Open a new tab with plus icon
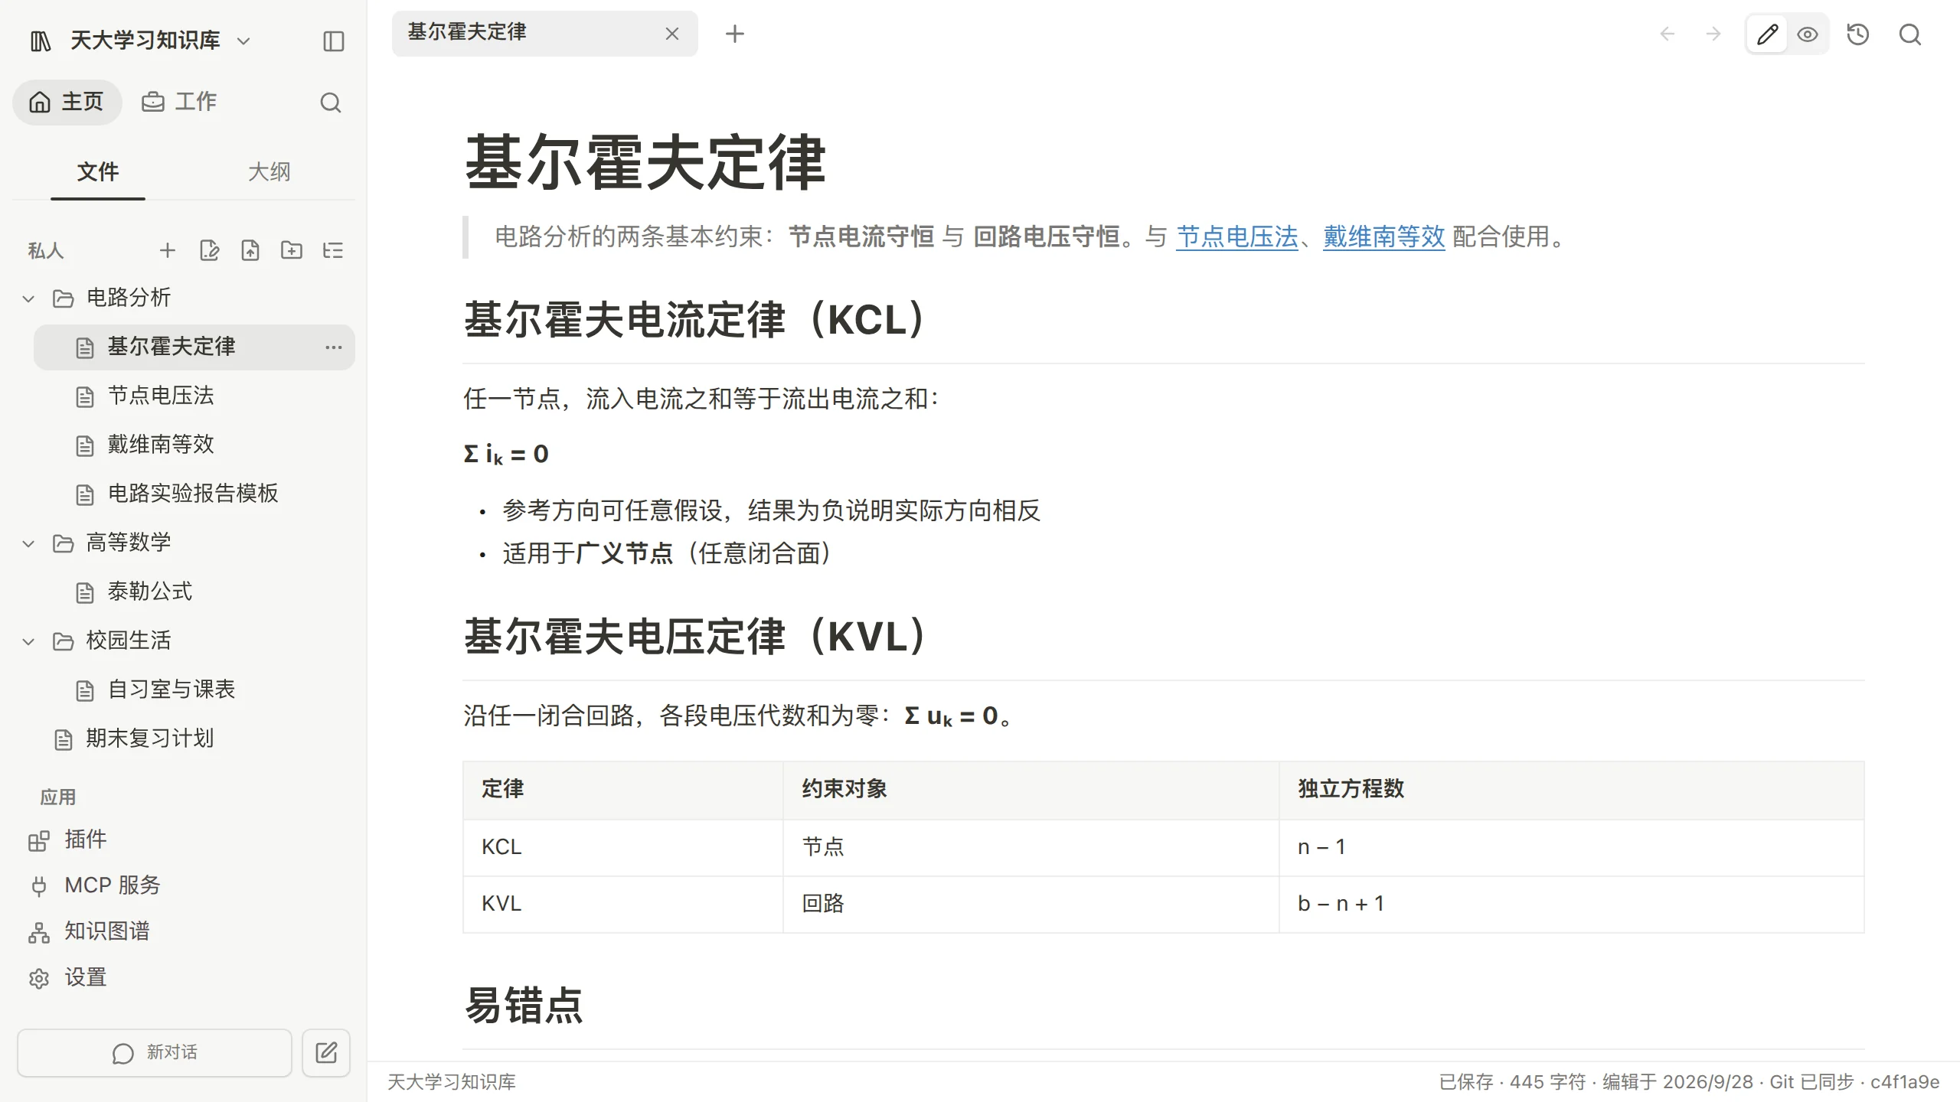 [x=735, y=34]
